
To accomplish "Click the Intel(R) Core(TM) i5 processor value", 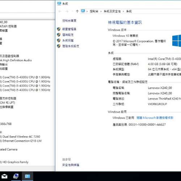I will (x=164, y=59).
